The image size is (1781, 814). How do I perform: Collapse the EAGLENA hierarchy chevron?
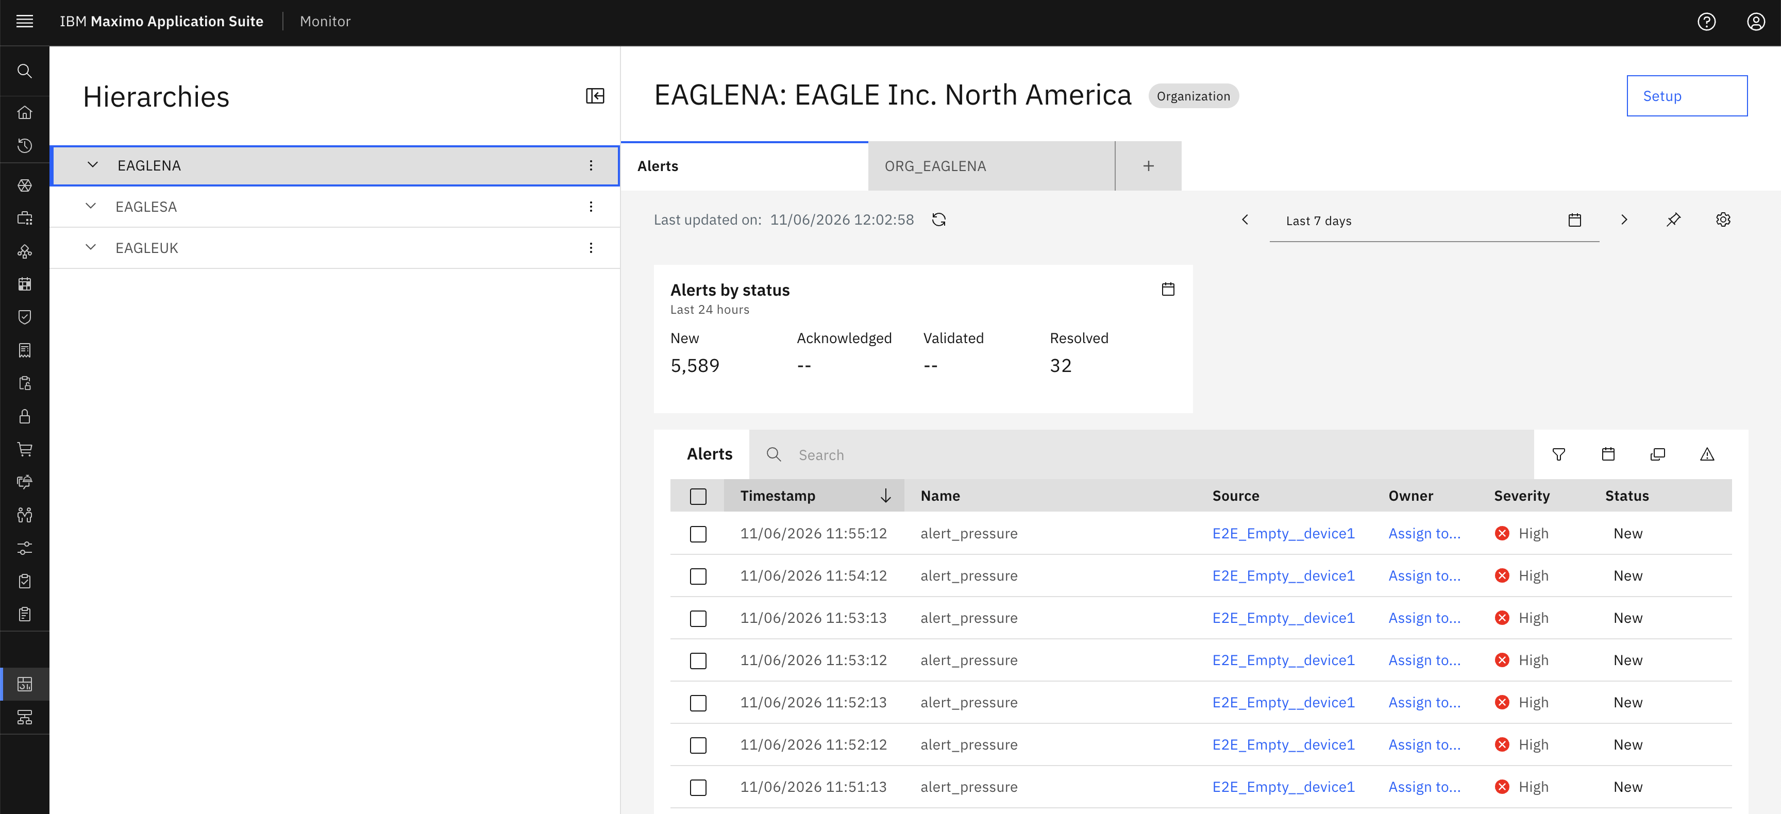pos(93,165)
